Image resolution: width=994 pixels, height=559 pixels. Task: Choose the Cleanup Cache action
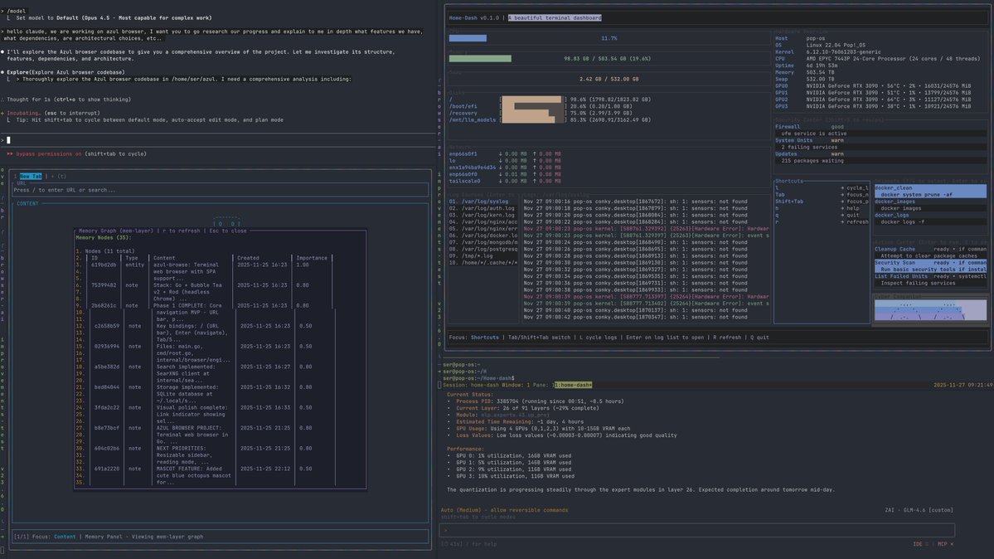coord(930,252)
